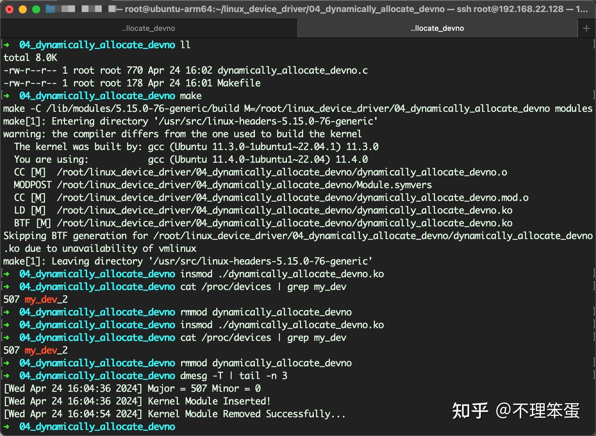The image size is (596, 436).
Task: Click the prompt arrow before the rmmod command
Action: (x=7, y=312)
